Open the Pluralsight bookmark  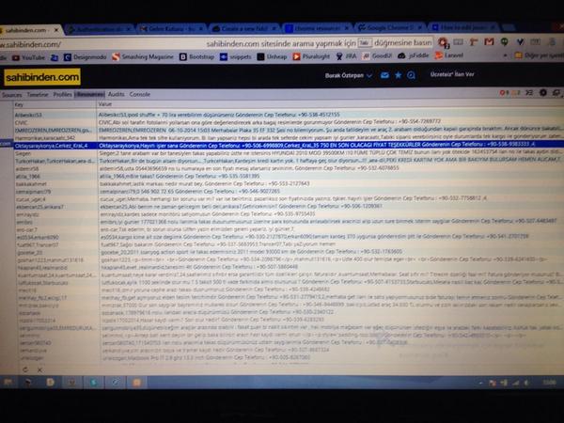311,56
